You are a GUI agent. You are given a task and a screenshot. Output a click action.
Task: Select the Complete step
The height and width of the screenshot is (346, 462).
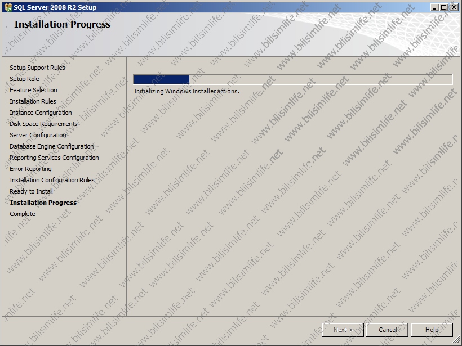pos(23,214)
